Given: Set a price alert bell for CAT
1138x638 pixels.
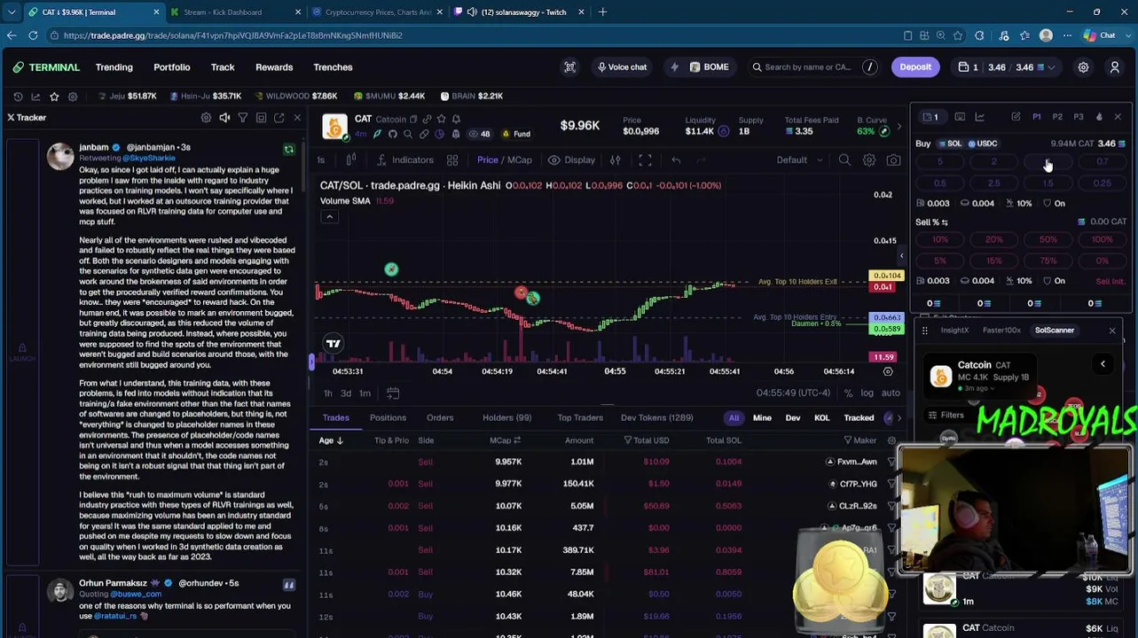Looking at the screenshot, I should (x=456, y=119).
